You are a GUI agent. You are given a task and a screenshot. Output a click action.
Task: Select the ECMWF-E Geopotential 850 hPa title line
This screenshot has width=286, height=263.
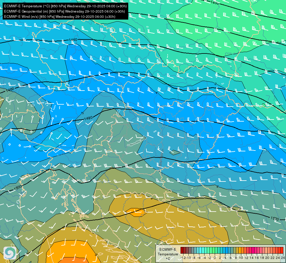[64, 11]
